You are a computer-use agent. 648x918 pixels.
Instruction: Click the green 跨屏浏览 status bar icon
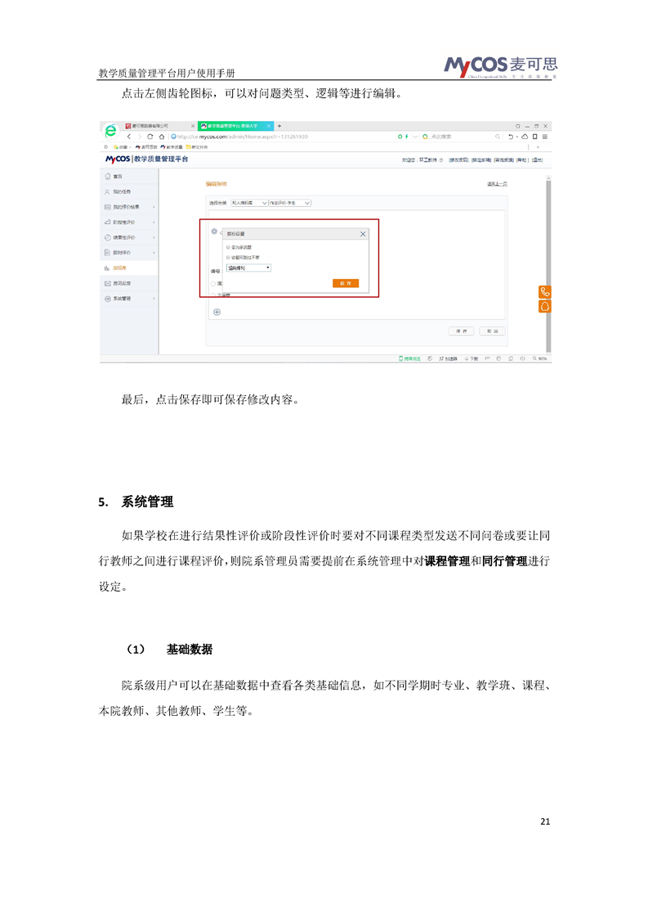click(x=410, y=358)
